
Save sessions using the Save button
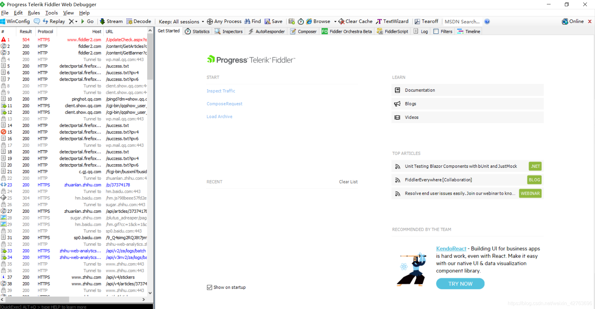[273, 21]
